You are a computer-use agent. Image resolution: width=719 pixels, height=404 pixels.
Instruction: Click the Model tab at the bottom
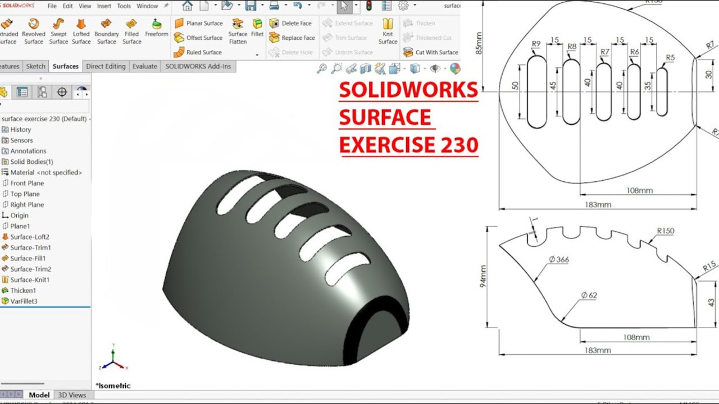point(39,395)
